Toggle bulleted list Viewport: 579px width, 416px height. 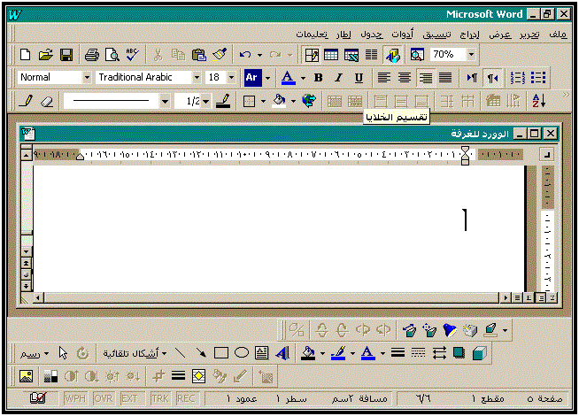(x=538, y=78)
